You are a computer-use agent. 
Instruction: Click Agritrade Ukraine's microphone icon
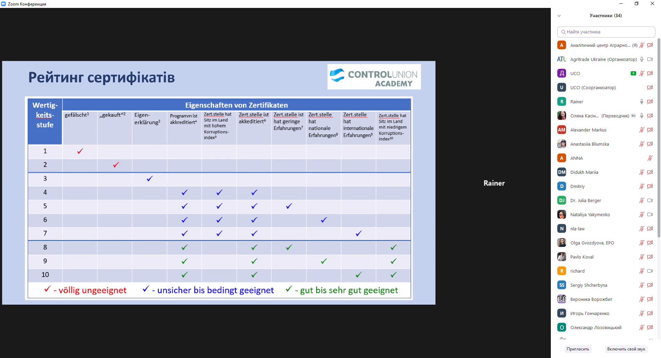[x=642, y=59]
